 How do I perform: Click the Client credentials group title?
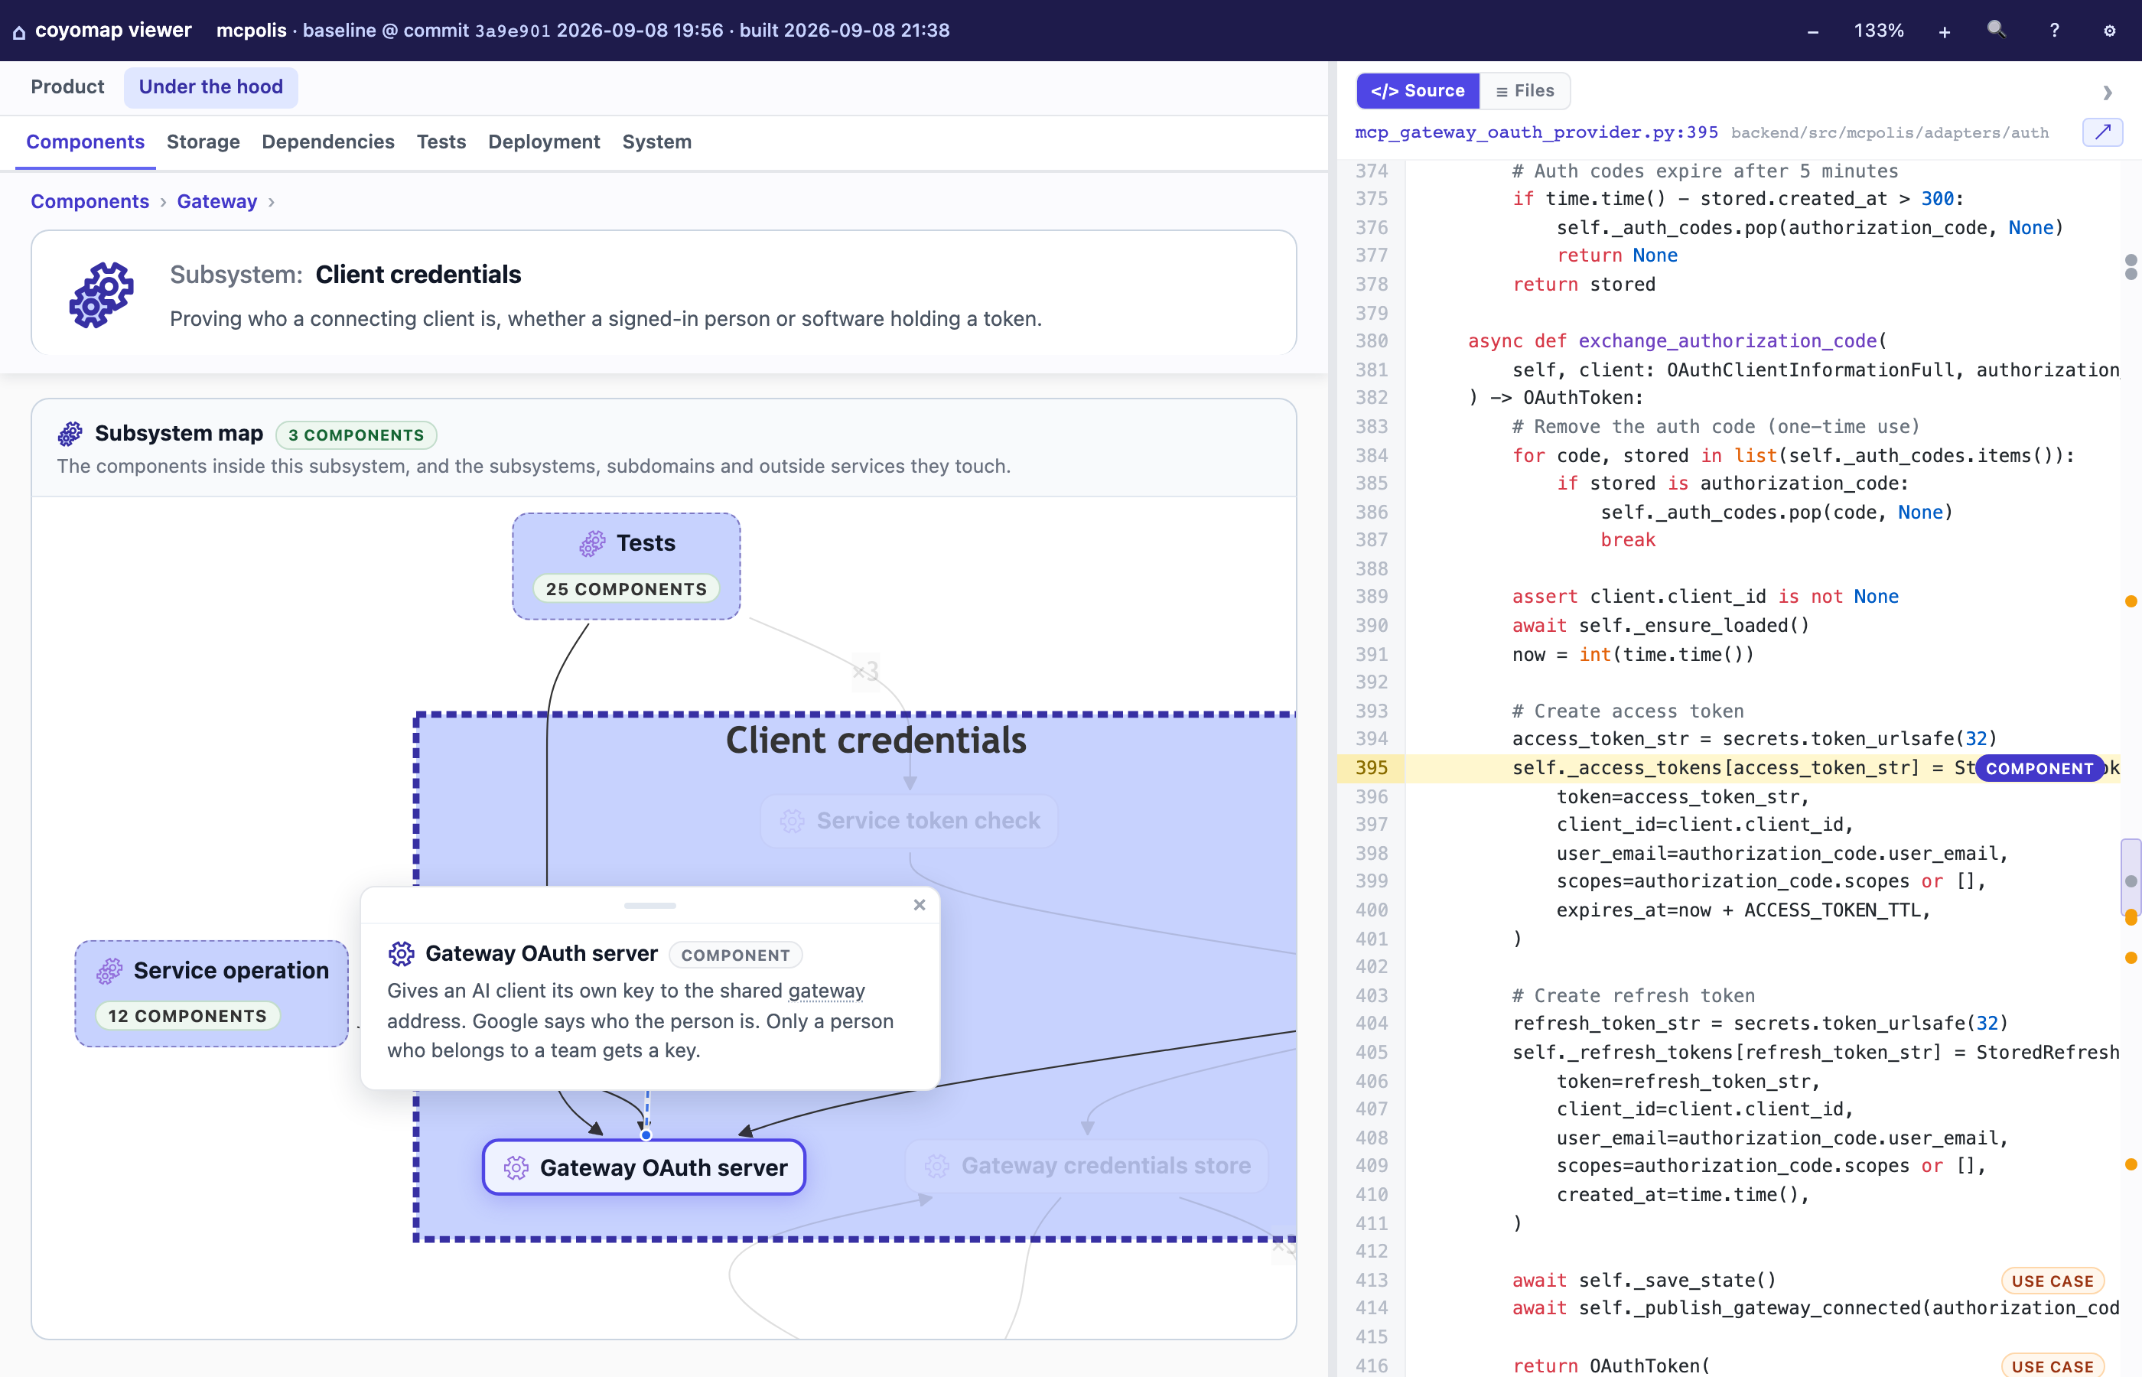click(x=875, y=740)
